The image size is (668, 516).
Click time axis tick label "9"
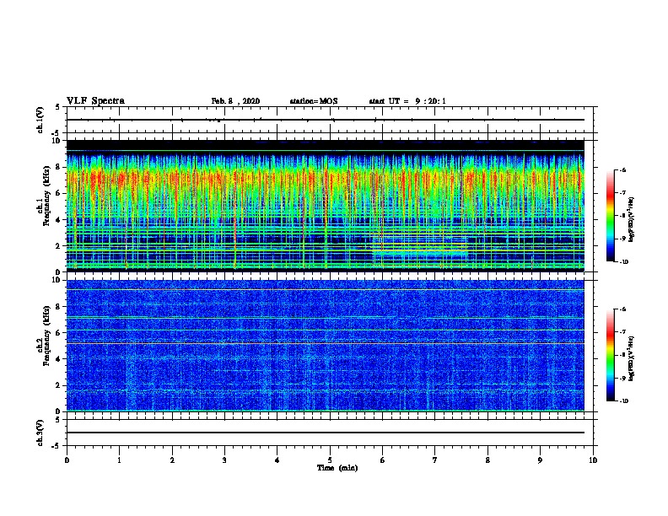coord(540,460)
